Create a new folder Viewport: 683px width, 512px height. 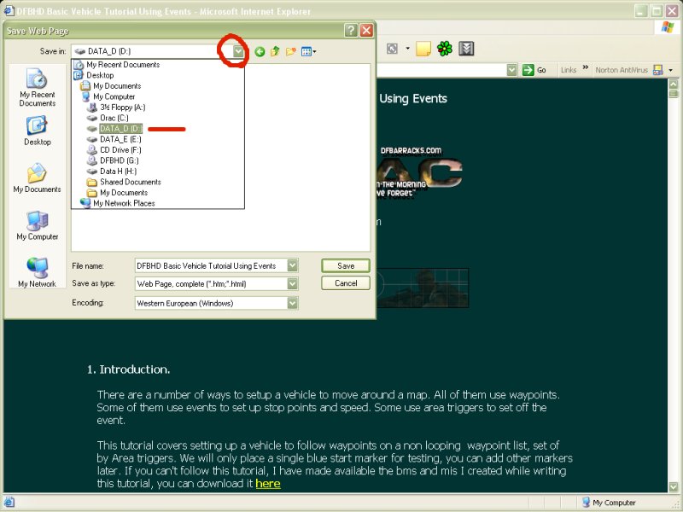pos(290,51)
